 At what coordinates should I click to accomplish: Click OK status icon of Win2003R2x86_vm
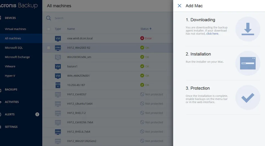tap(142, 57)
